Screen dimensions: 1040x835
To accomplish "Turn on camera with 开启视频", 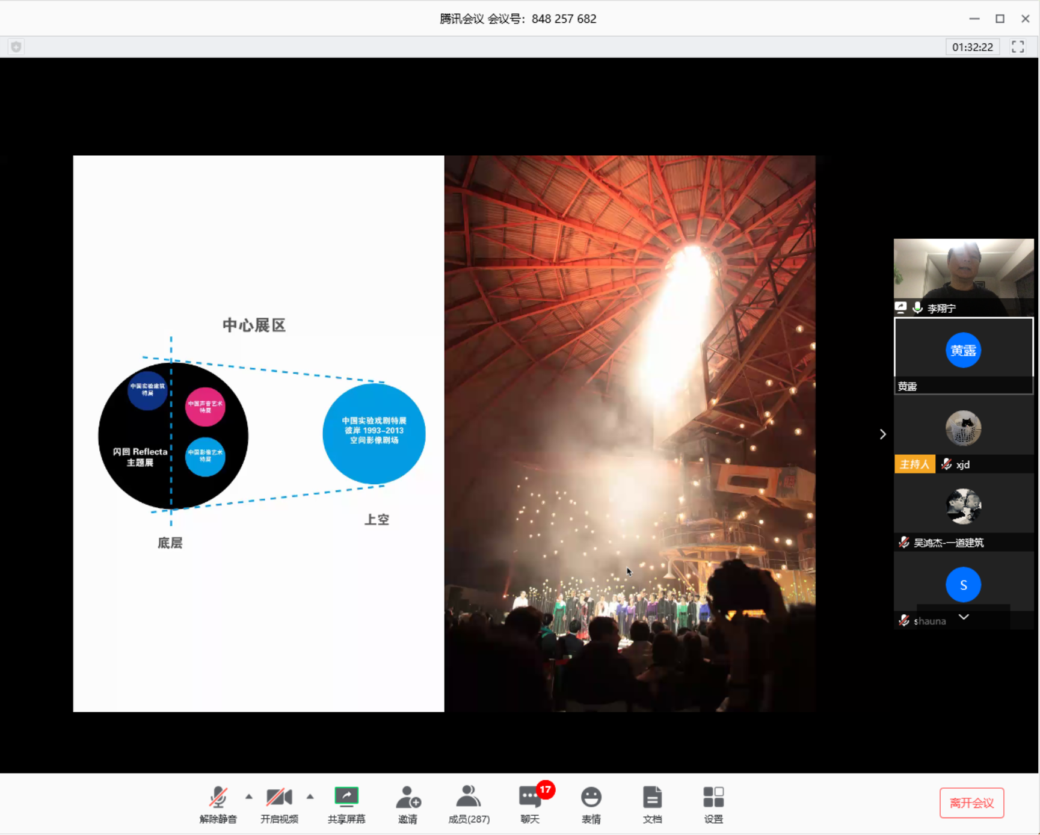I will tap(279, 804).
